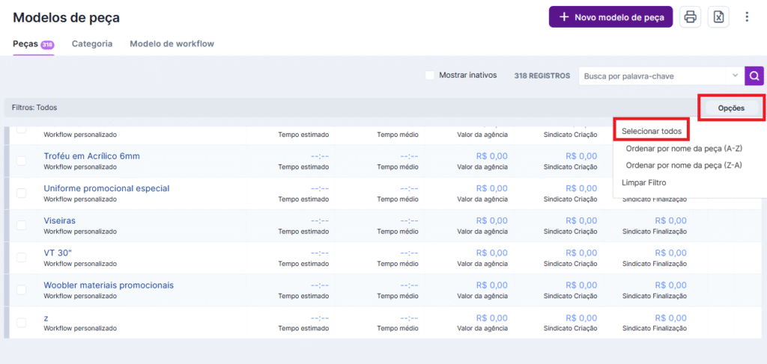Screen dimensions: 767x364
Task: Check the Viseiras row checkbox
Action: (x=22, y=225)
